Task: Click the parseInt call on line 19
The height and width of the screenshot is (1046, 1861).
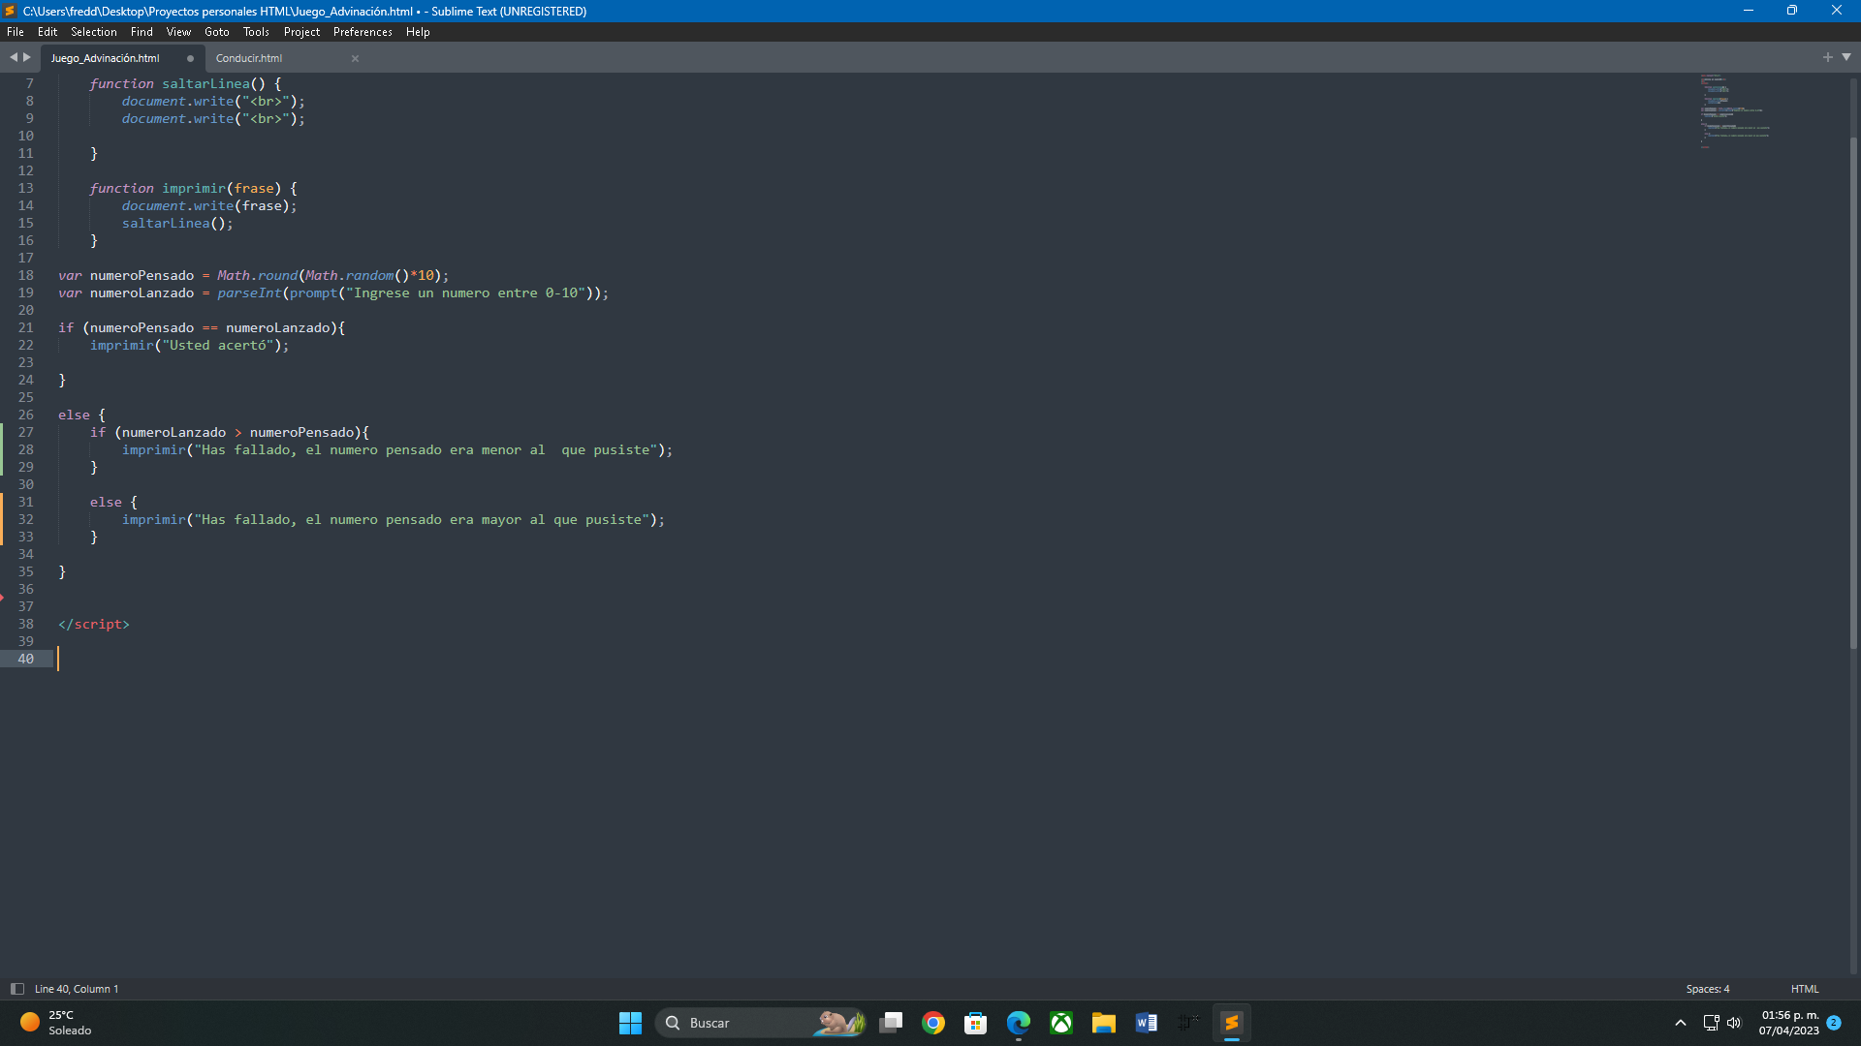Action: tap(249, 292)
